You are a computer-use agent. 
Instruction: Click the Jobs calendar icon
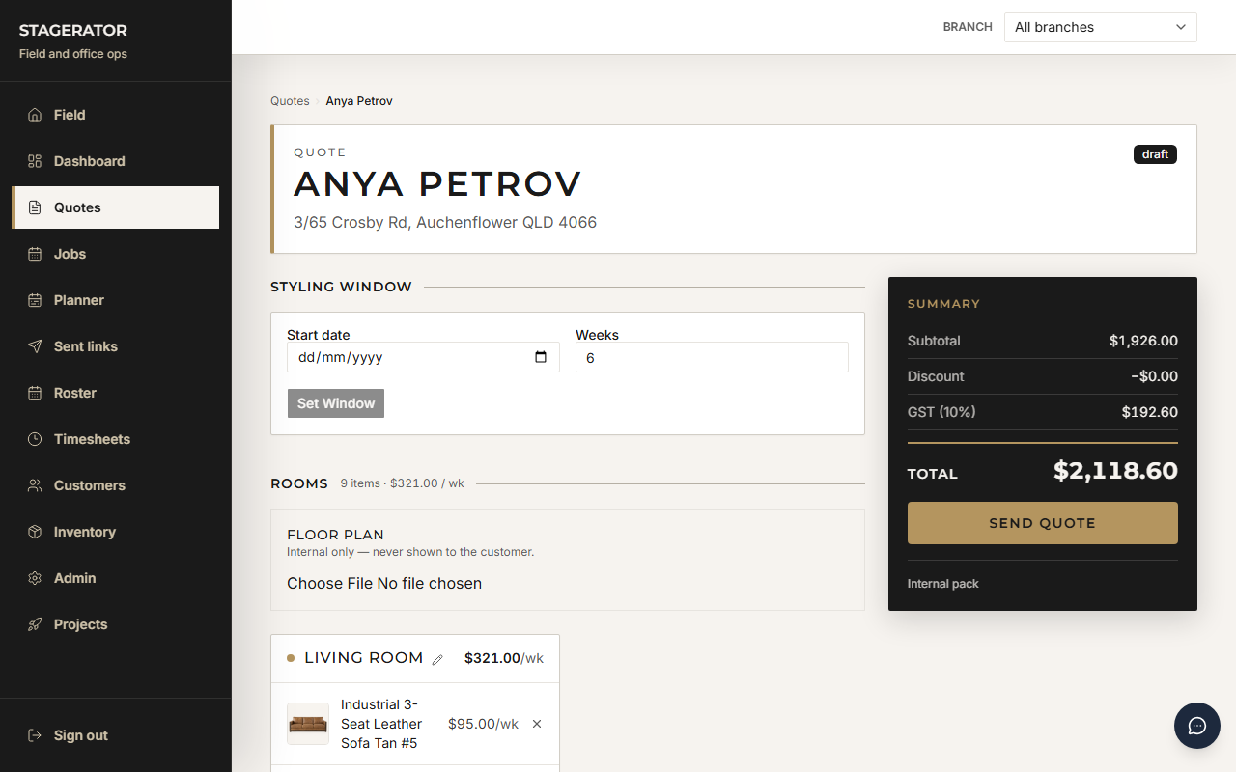pyautogui.click(x=35, y=254)
